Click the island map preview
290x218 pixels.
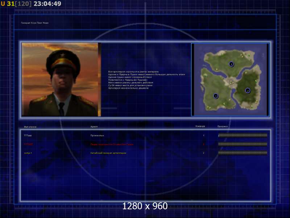[230, 80]
